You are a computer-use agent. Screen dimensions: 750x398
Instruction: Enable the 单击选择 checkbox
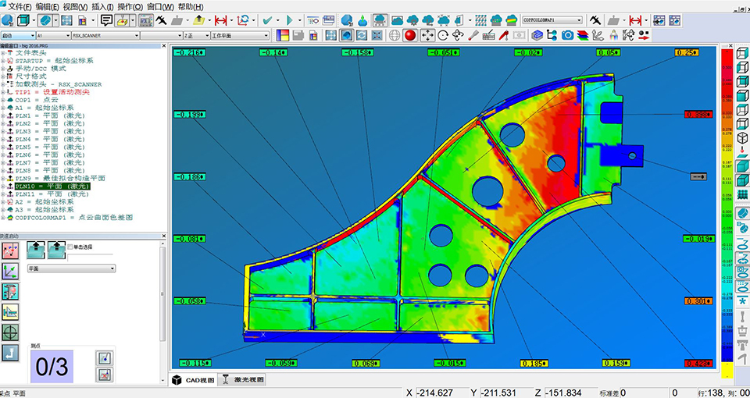tap(71, 247)
